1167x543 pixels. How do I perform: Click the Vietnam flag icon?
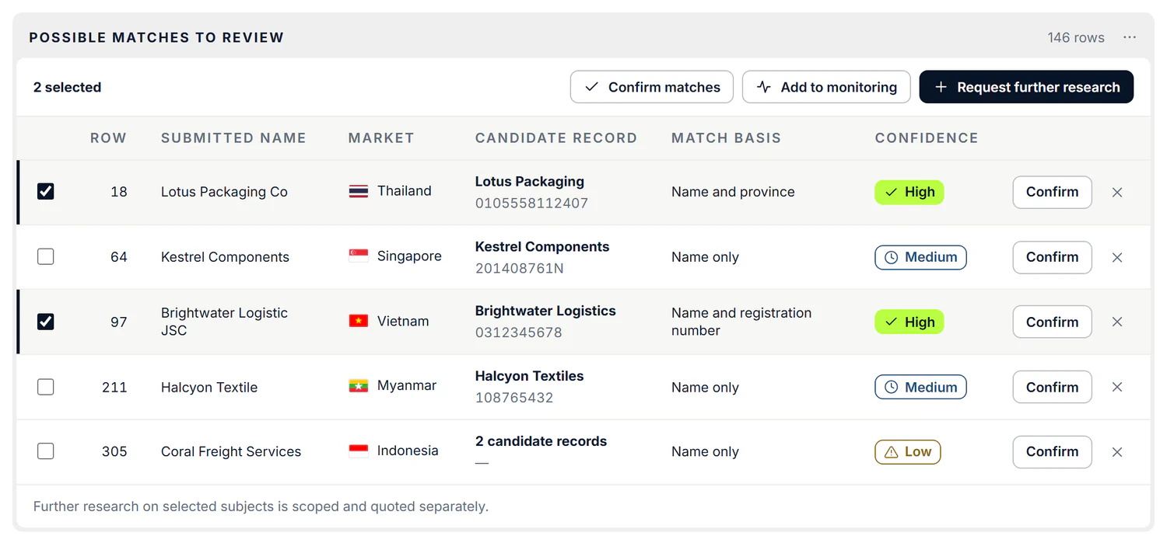click(x=359, y=321)
